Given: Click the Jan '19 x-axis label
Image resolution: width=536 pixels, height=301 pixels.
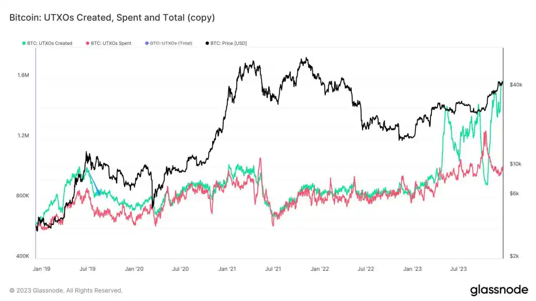Looking at the screenshot, I should (41, 269).
